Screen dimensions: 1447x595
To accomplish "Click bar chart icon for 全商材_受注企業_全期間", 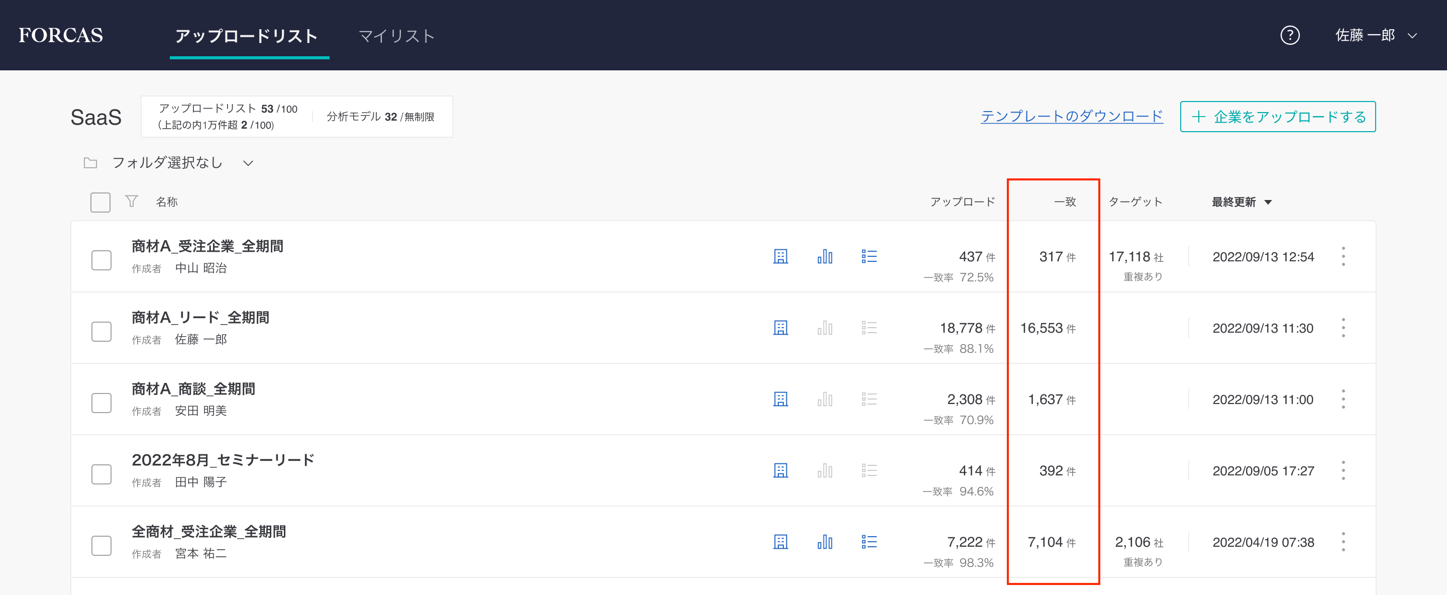I will pyautogui.click(x=824, y=542).
